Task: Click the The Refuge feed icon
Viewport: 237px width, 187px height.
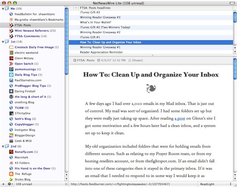Action: (11, 174)
